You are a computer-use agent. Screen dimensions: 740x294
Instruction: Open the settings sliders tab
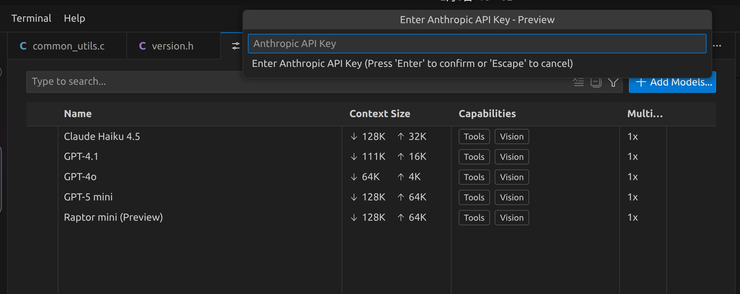(x=236, y=46)
